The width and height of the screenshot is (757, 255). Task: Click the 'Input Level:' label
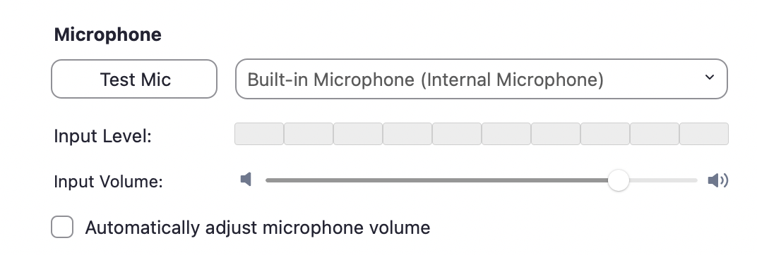click(x=103, y=136)
